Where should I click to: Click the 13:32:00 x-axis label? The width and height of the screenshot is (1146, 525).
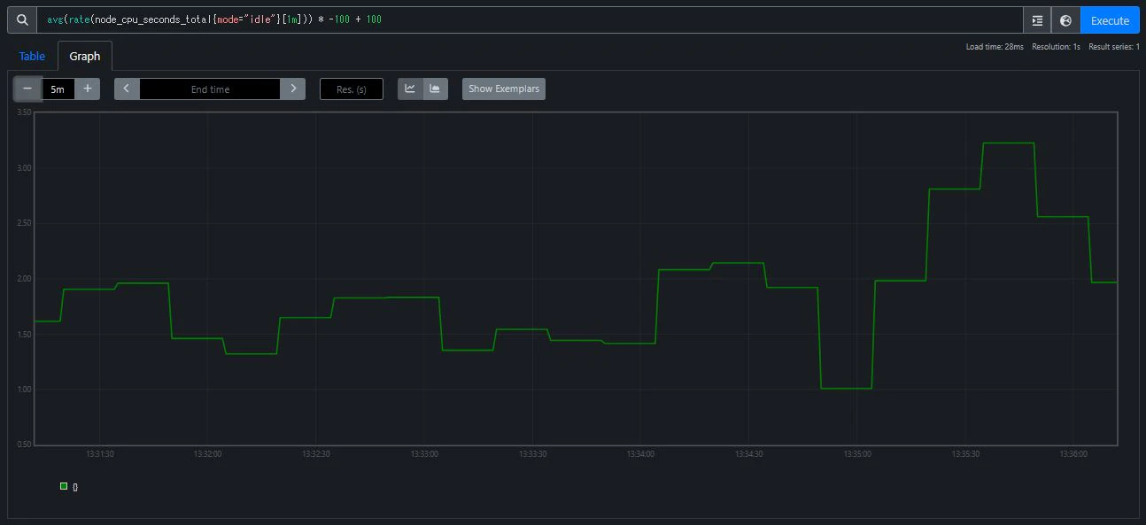click(207, 453)
